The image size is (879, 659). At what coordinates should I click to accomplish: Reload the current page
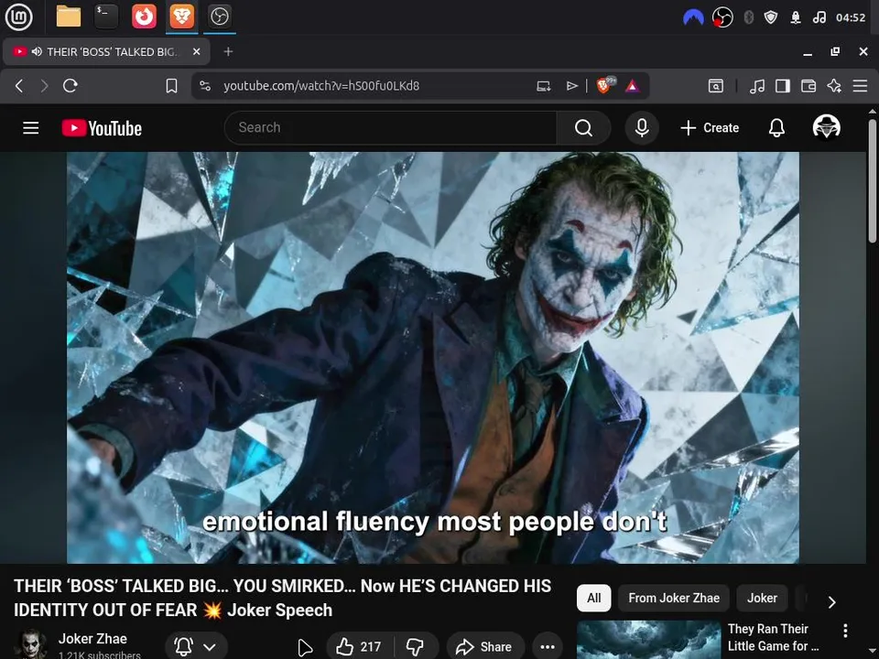(71, 86)
